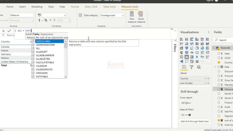The height and width of the screenshot is (131, 233).
Task: Switch to the View tab
Action: point(51,7)
